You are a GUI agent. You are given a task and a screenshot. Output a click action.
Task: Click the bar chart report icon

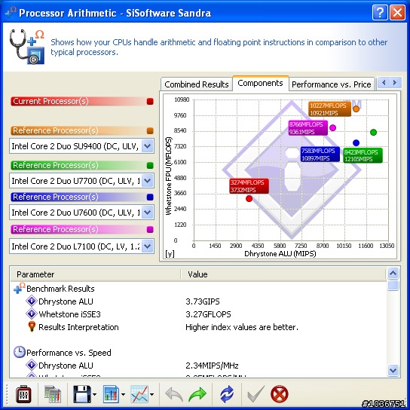pos(112,394)
